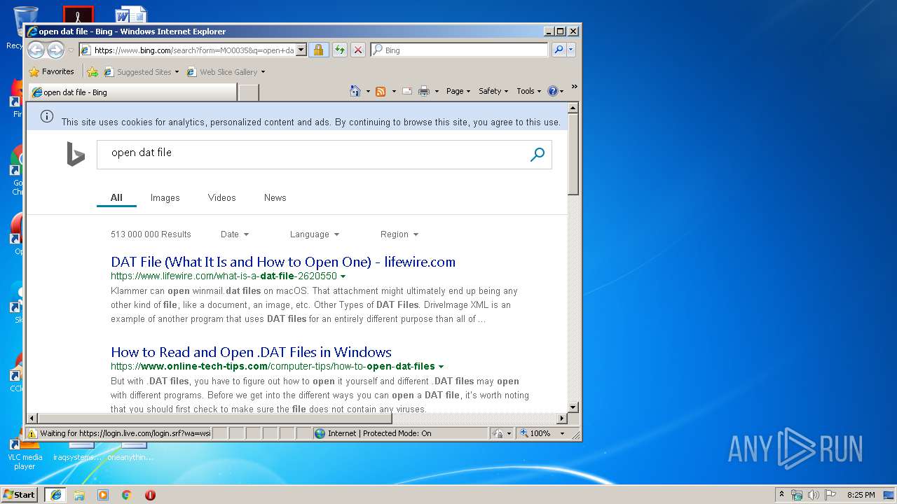Viewport: 897px width, 504px height.
Task: Go back with the Back arrow button
Action: [x=36, y=50]
